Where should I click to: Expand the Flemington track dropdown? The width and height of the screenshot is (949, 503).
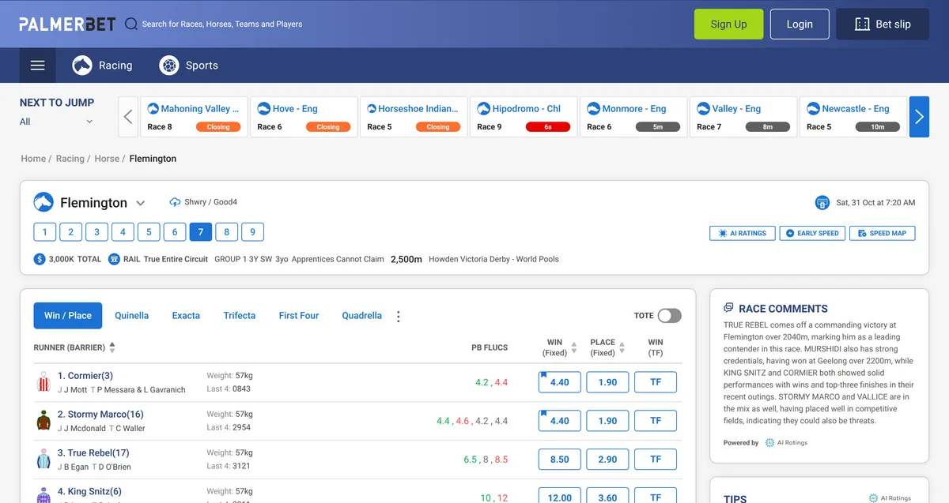coord(140,203)
